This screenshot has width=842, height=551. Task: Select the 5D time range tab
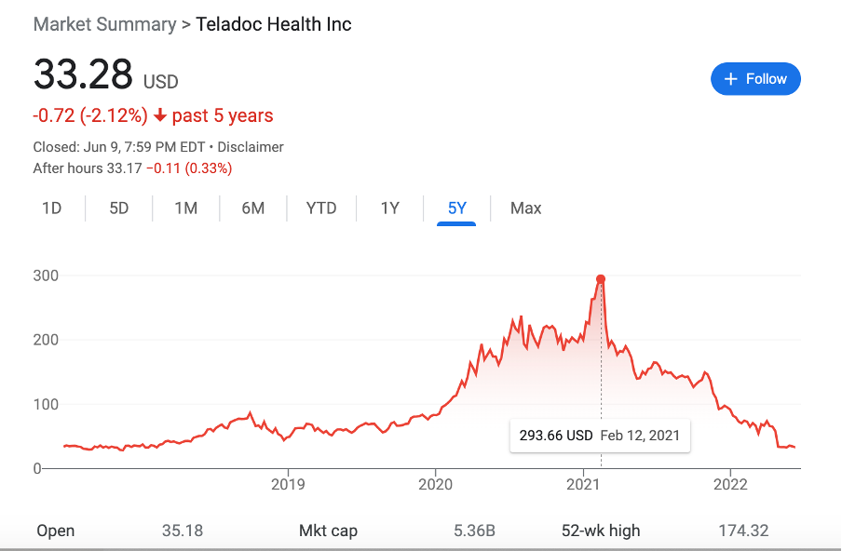pos(118,208)
